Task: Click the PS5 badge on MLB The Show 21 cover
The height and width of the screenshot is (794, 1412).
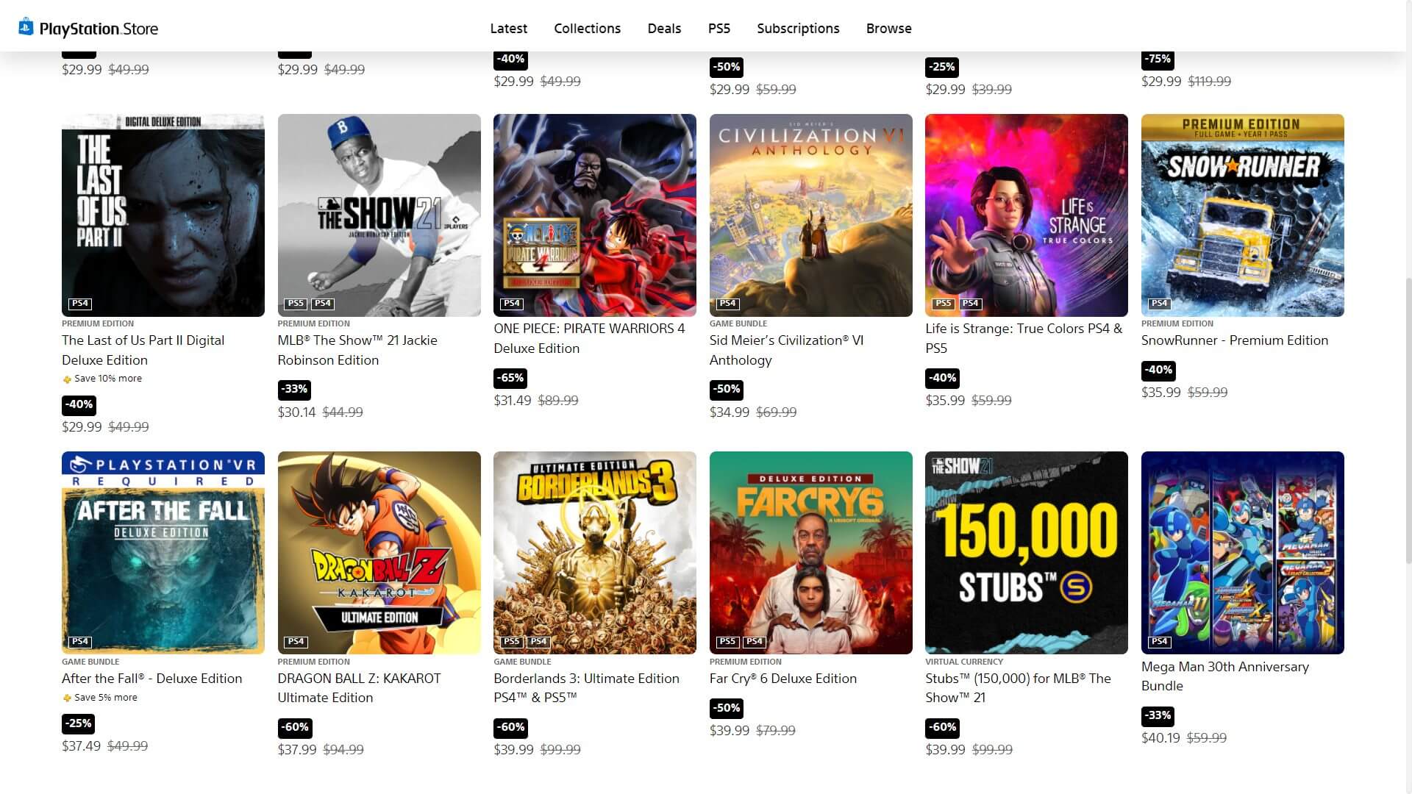Action: 296,303
